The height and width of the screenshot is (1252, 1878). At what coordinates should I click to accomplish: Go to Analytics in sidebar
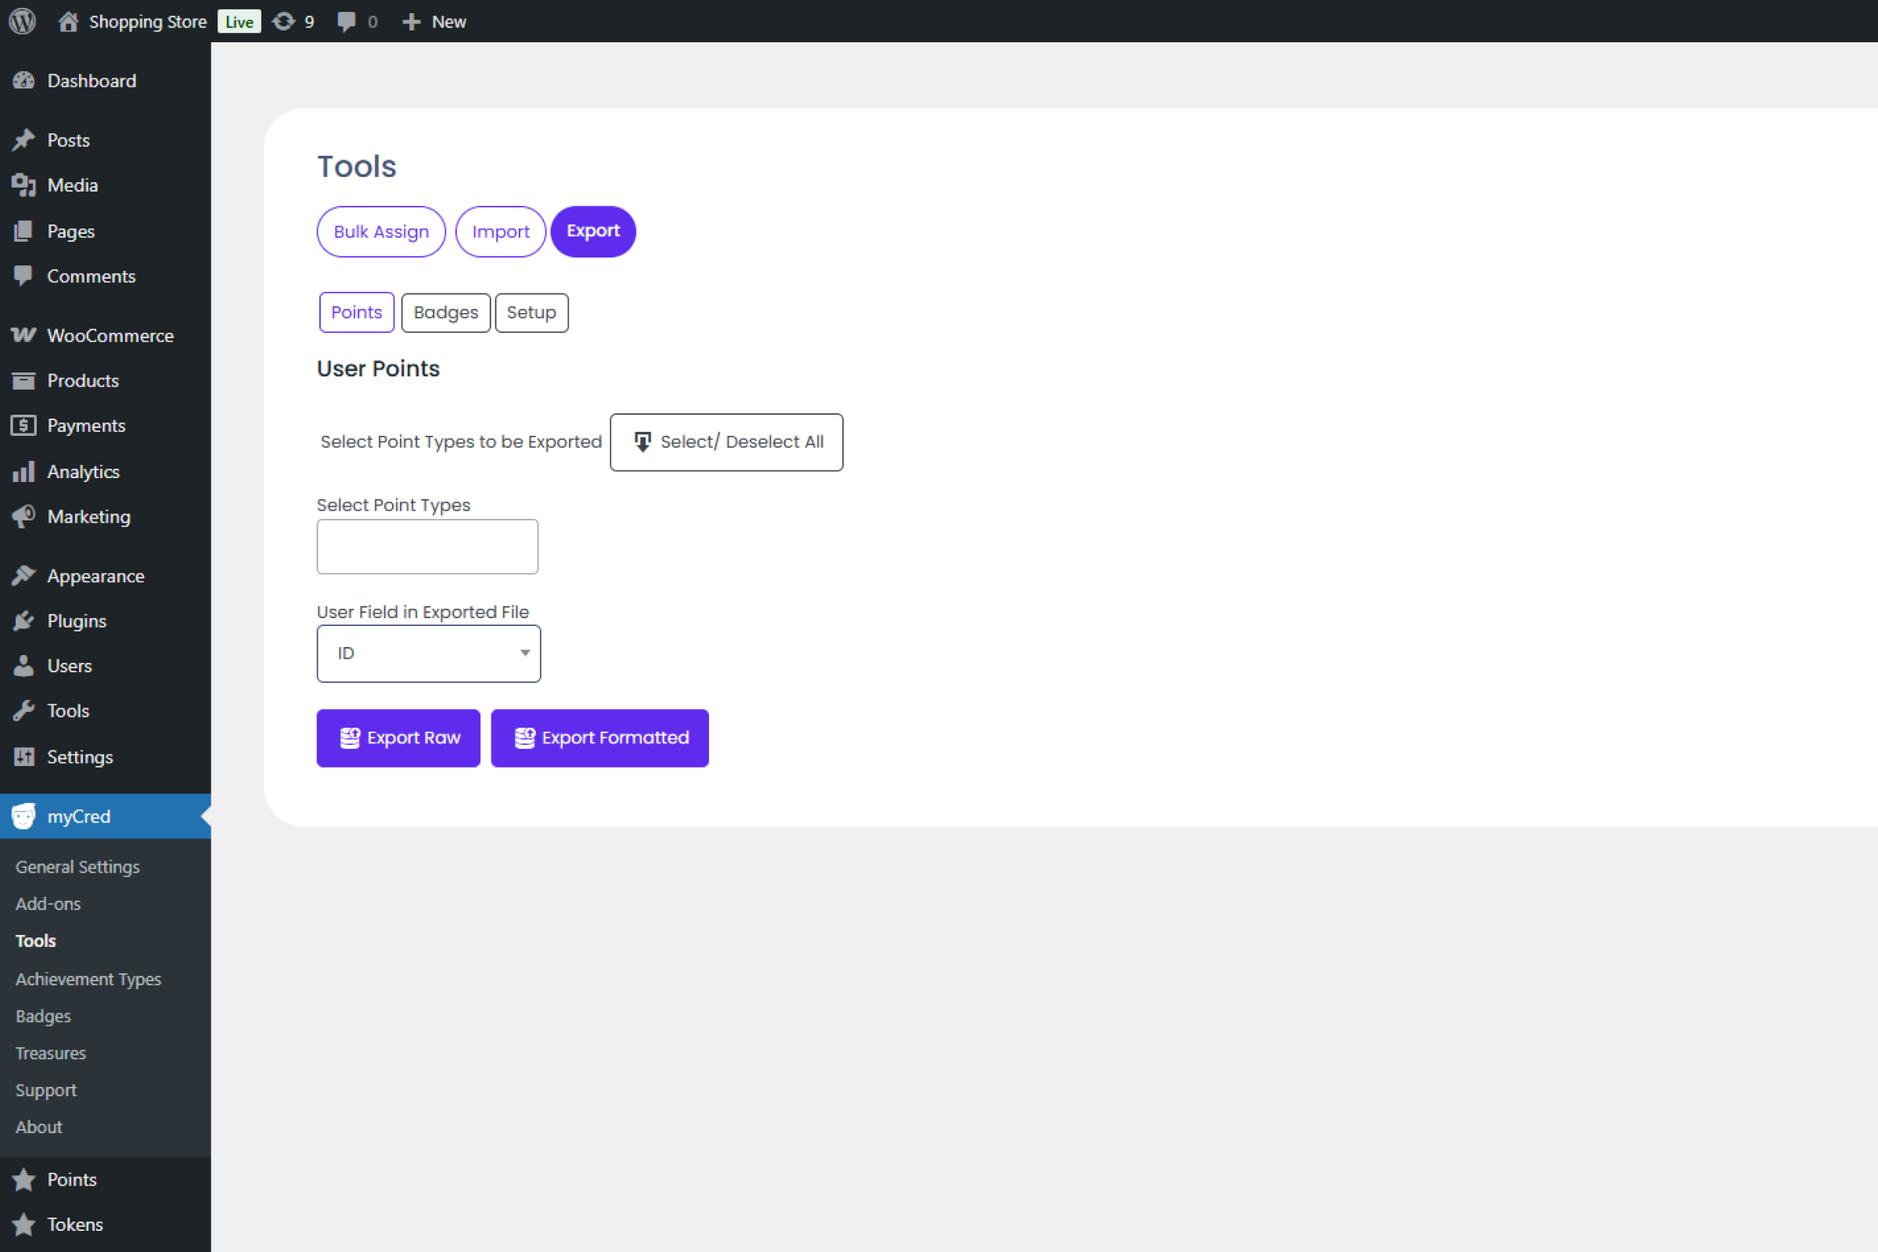coord(83,471)
